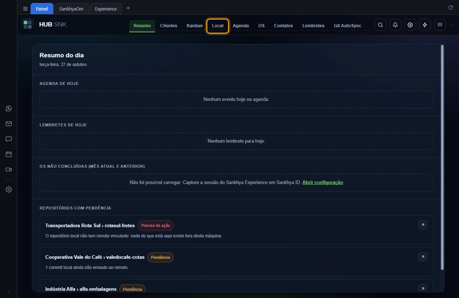Open the Lembretes section
The width and height of the screenshot is (459, 298).
click(313, 25)
